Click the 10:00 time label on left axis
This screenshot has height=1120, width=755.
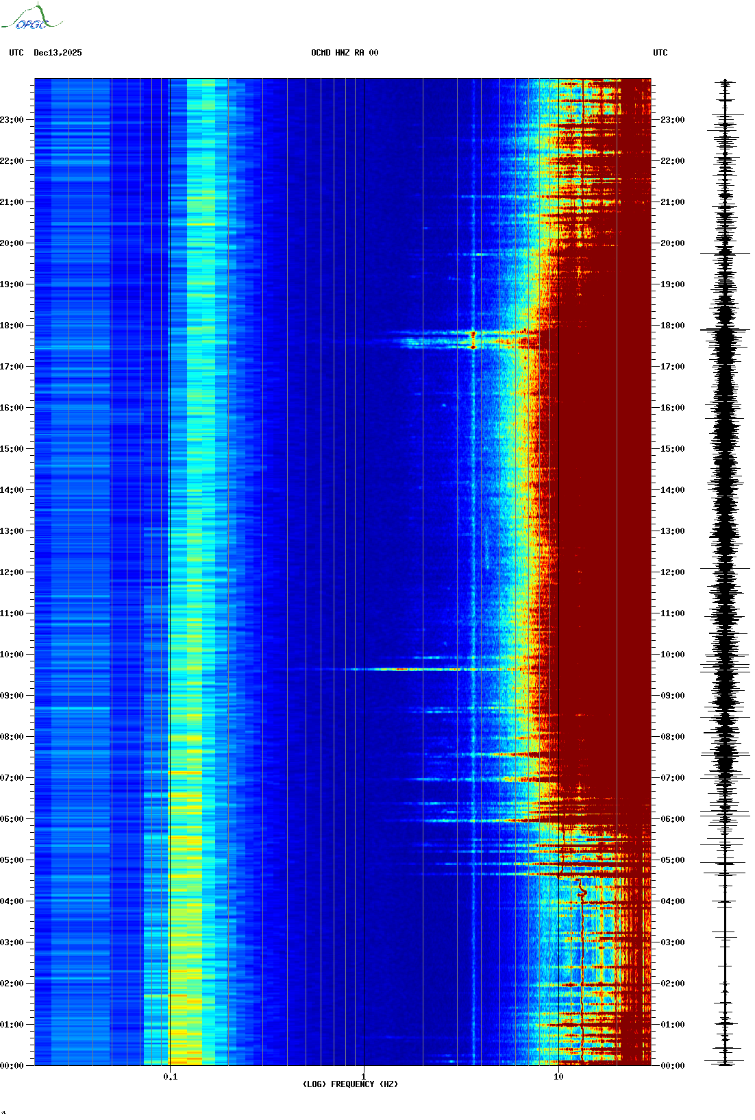12,655
